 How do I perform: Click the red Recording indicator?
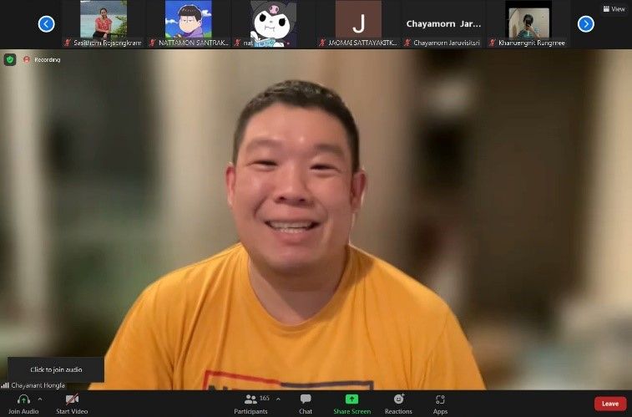[x=42, y=59]
